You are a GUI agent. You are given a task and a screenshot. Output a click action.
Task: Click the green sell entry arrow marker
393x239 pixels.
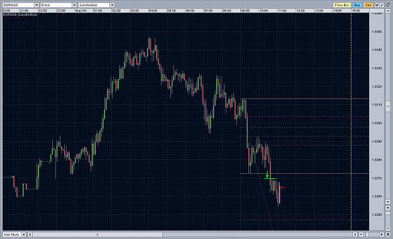click(x=267, y=174)
